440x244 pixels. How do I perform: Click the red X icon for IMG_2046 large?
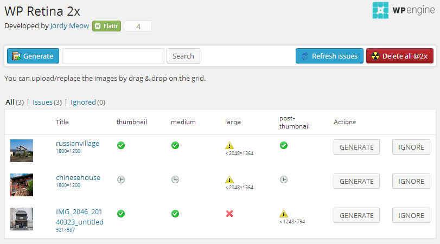pos(229,214)
